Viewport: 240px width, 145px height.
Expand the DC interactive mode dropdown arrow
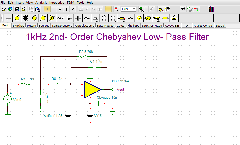point(146,9)
